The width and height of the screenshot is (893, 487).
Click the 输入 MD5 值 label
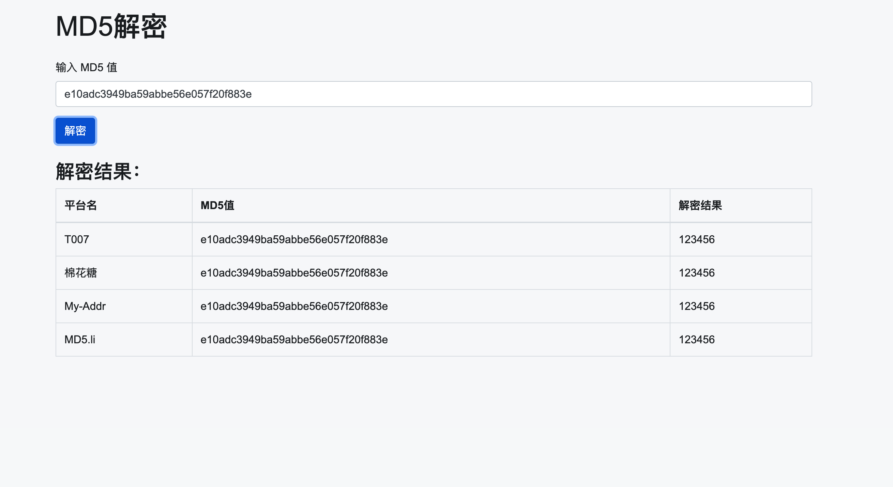(x=86, y=67)
